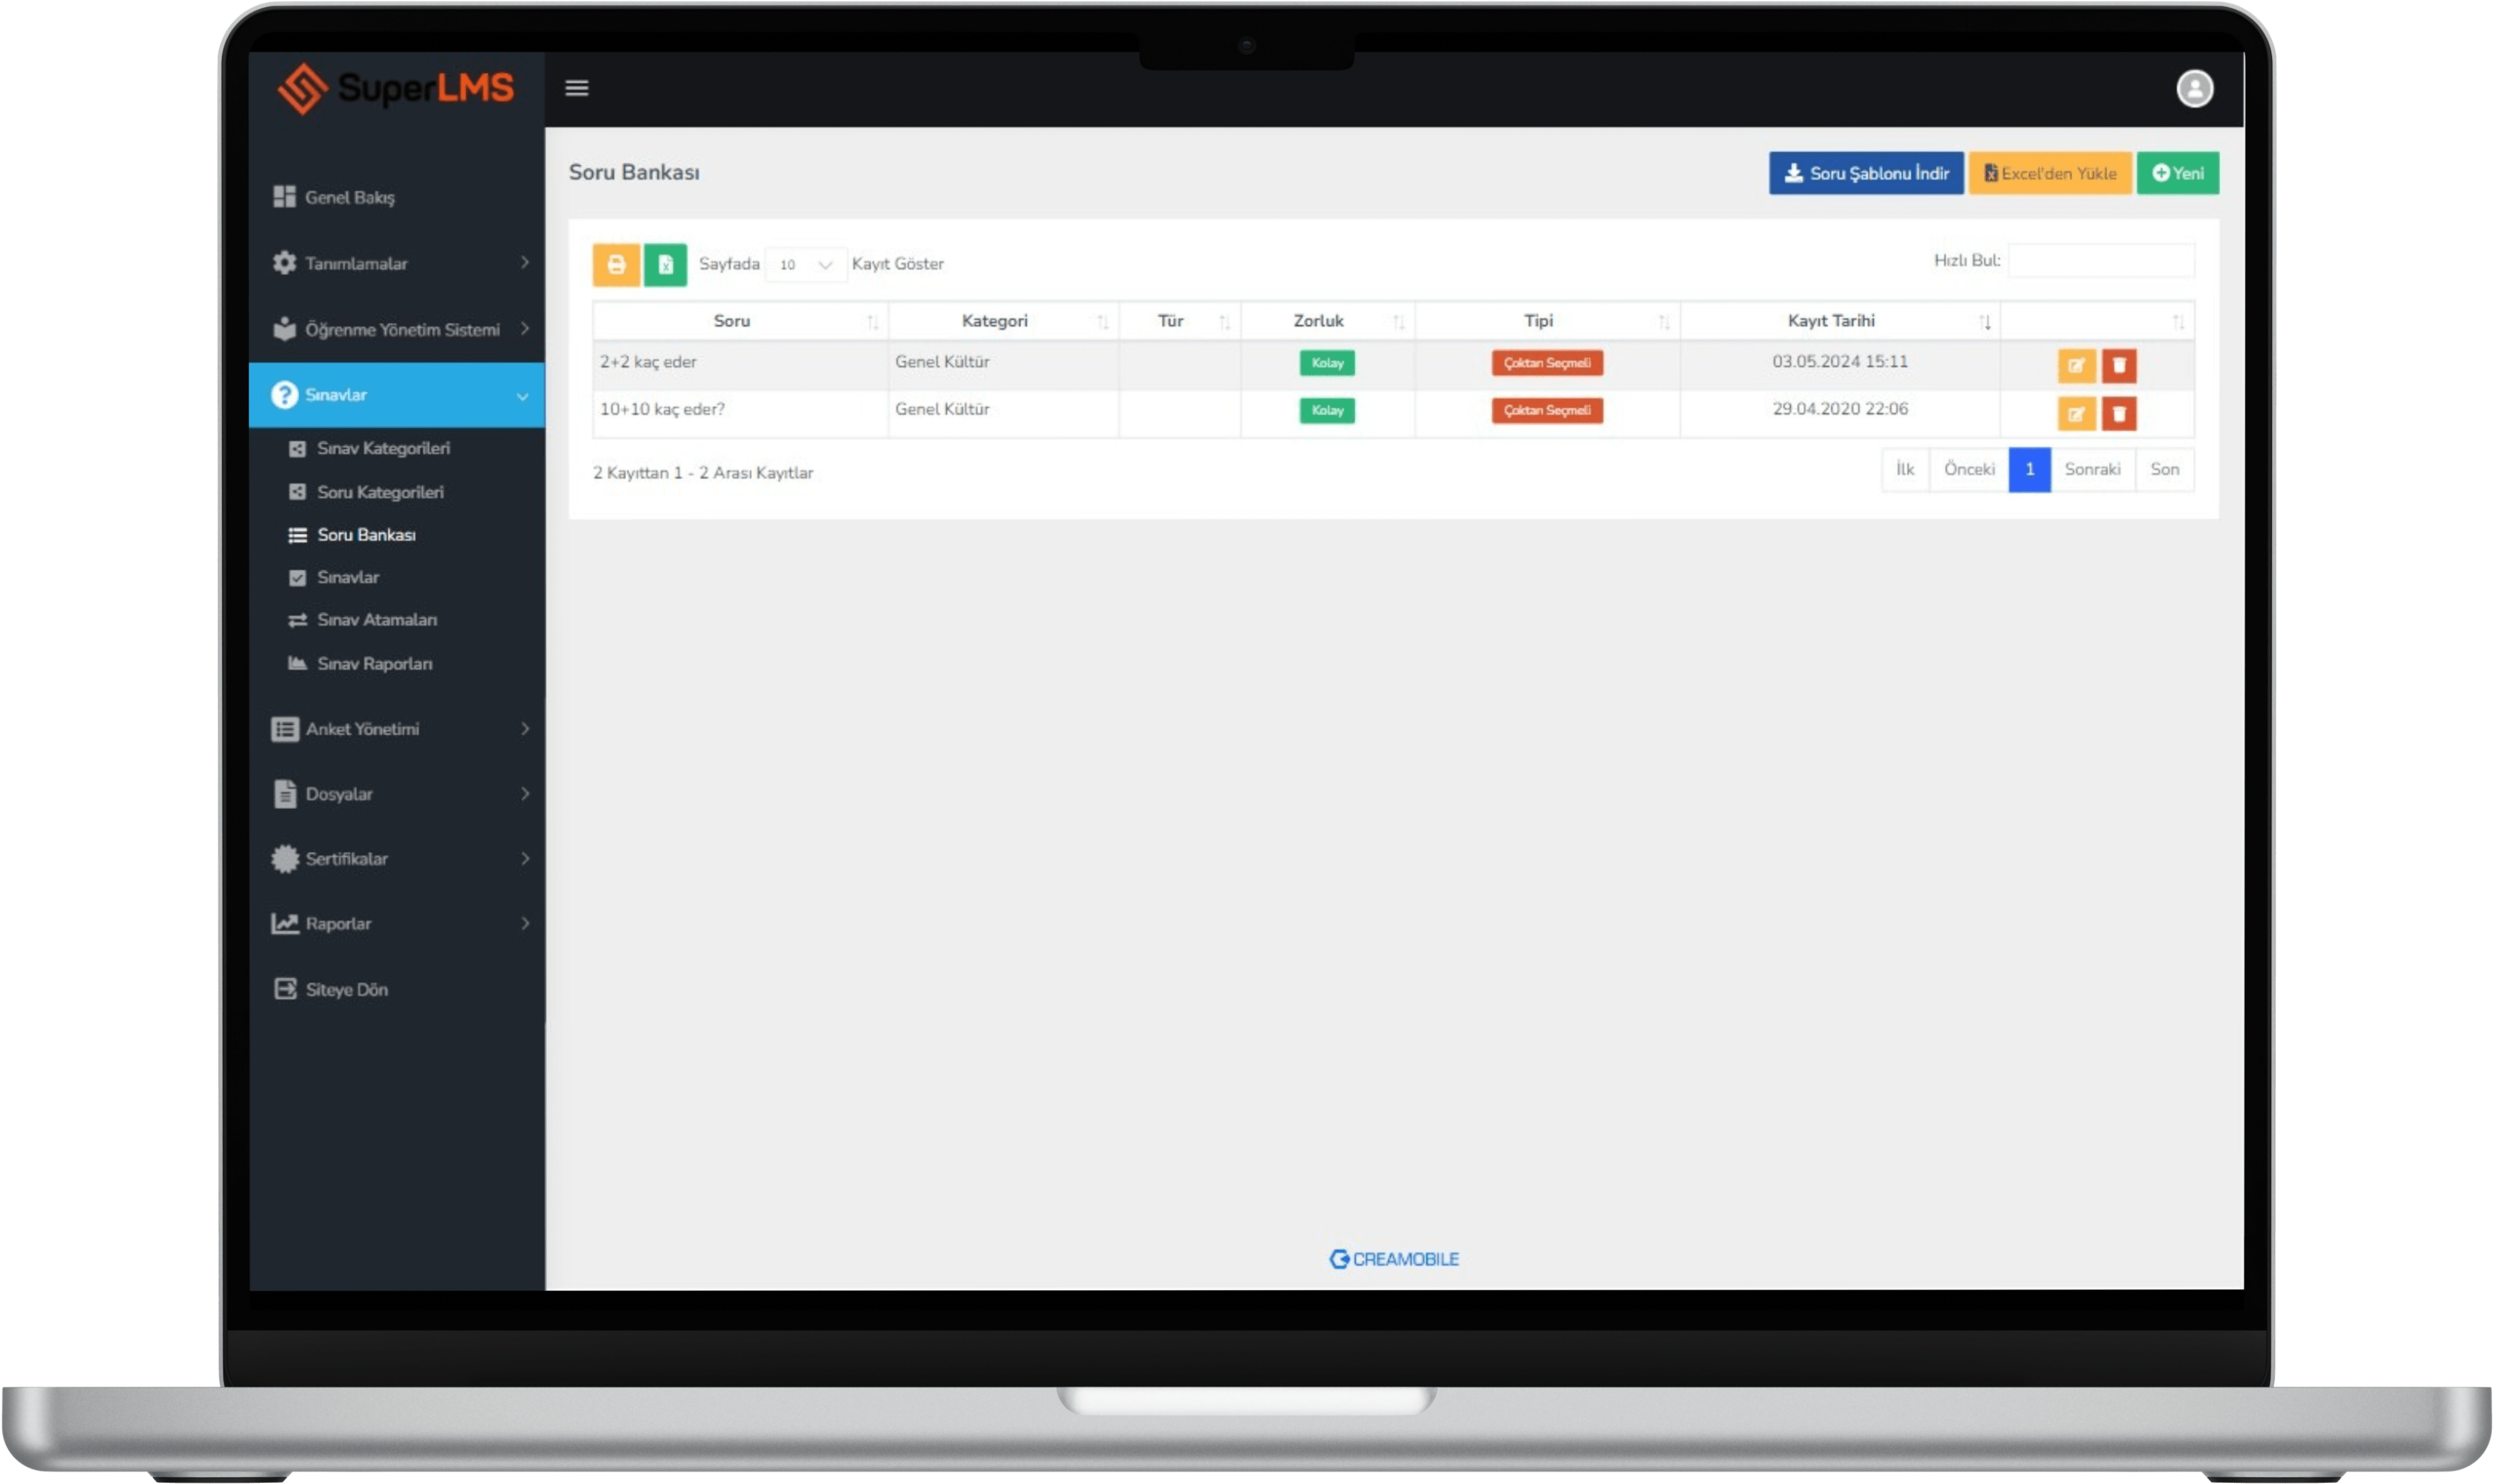This screenshot has width=2494, height=1484.
Task: Expand the Sertifikalar menu
Action: point(396,859)
